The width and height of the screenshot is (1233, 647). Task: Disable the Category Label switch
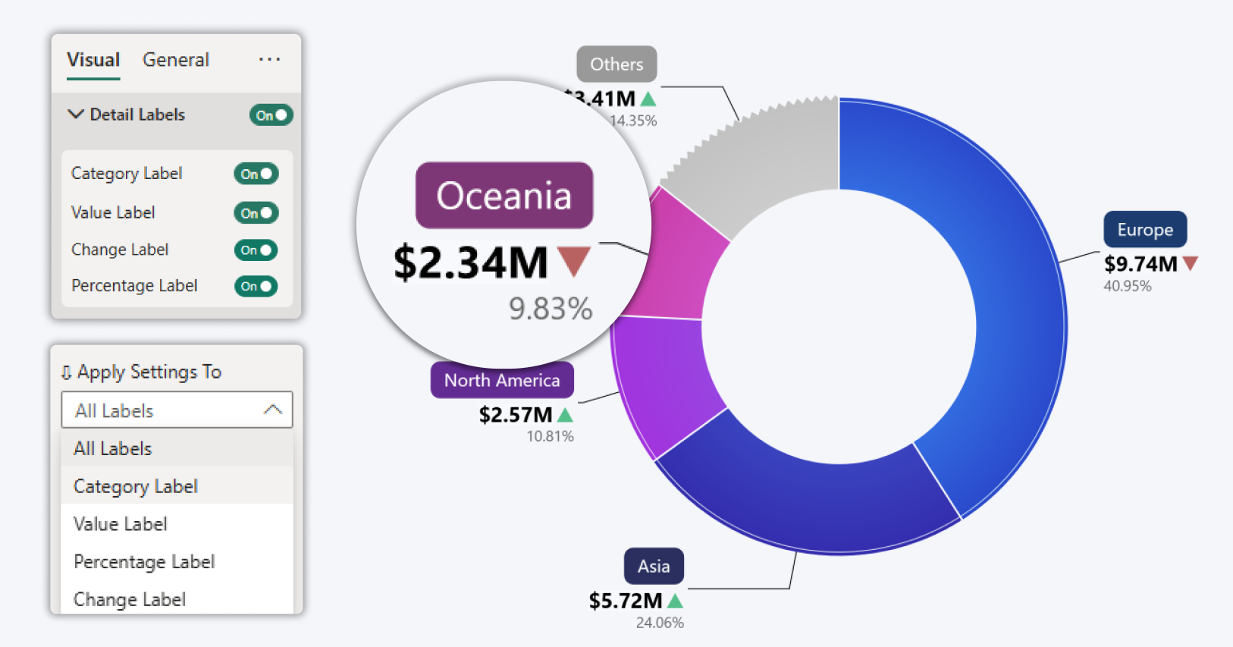[256, 174]
